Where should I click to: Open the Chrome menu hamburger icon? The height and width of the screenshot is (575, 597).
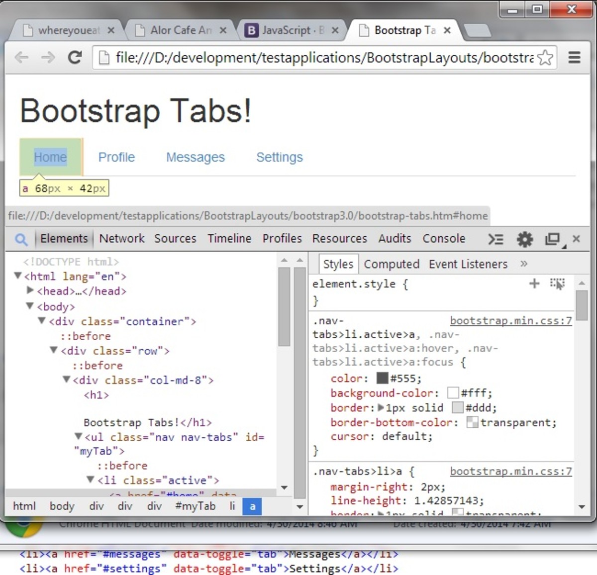click(575, 57)
